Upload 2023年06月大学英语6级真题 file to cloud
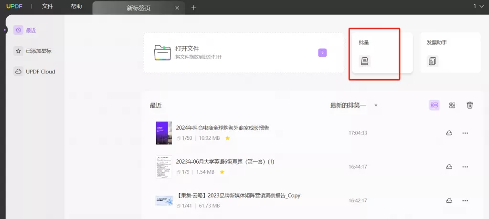This screenshot has width=489, height=219. pyautogui.click(x=449, y=167)
